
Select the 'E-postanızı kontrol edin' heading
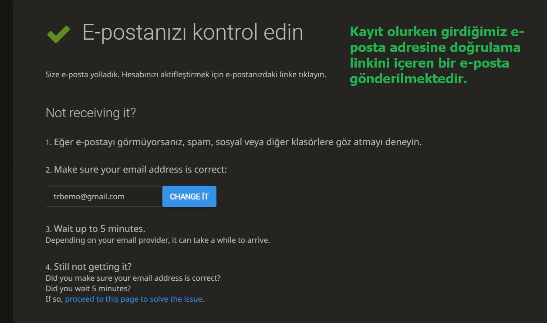click(193, 33)
